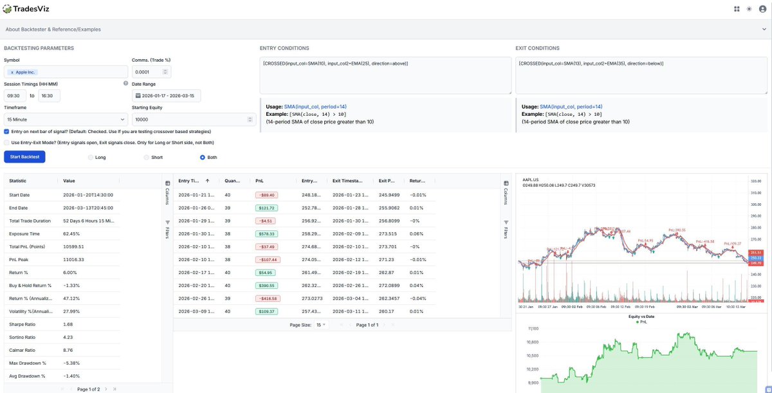Click the Return column header in trades
Image resolution: width=772 pixels, height=393 pixels.
(x=418, y=181)
